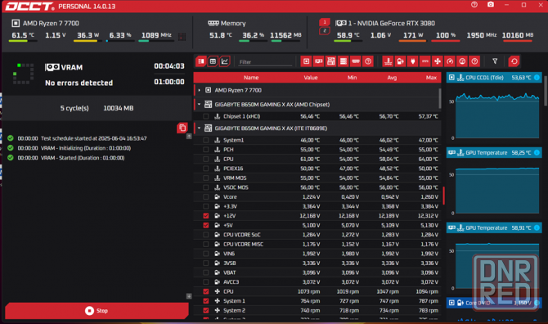Select the VBAT voltage row

coord(317,272)
